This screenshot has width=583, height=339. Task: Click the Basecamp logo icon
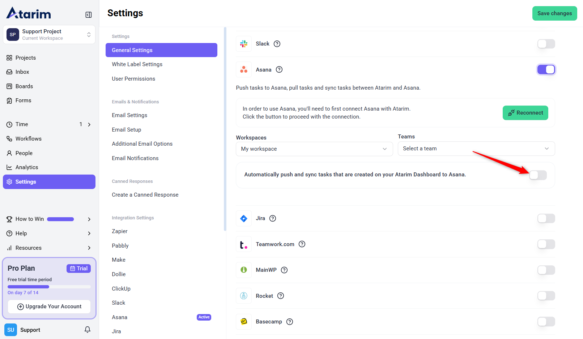click(244, 322)
